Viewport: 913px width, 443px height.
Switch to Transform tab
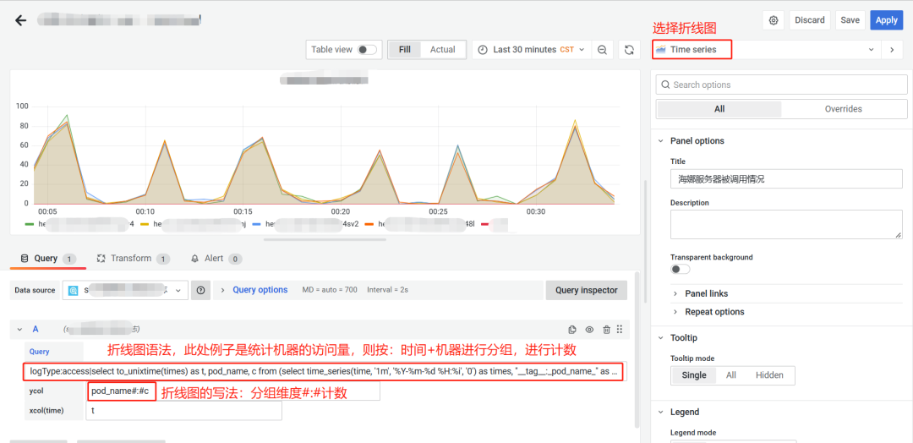coord(134,259)
